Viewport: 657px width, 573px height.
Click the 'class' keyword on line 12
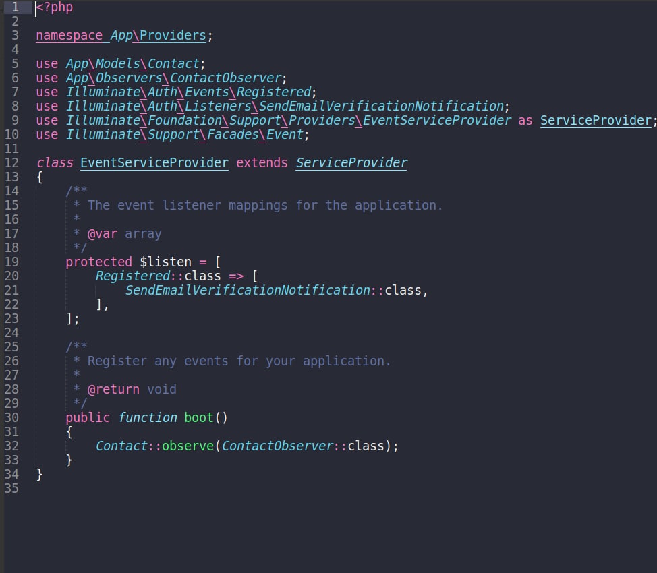click(55, 163)
